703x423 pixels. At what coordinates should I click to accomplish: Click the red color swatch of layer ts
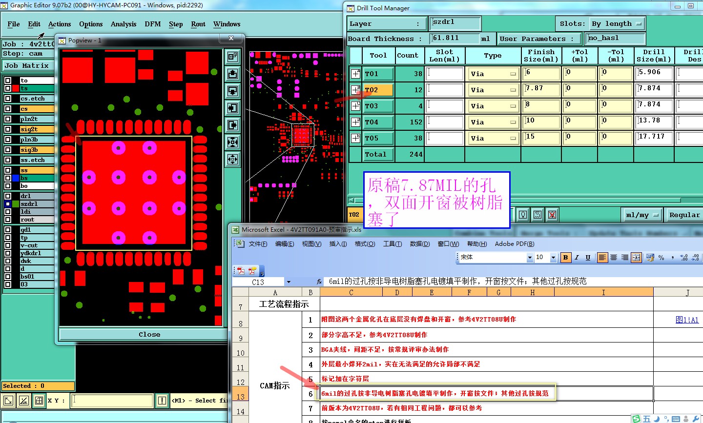pyautogui.click(x=16, y=88)
